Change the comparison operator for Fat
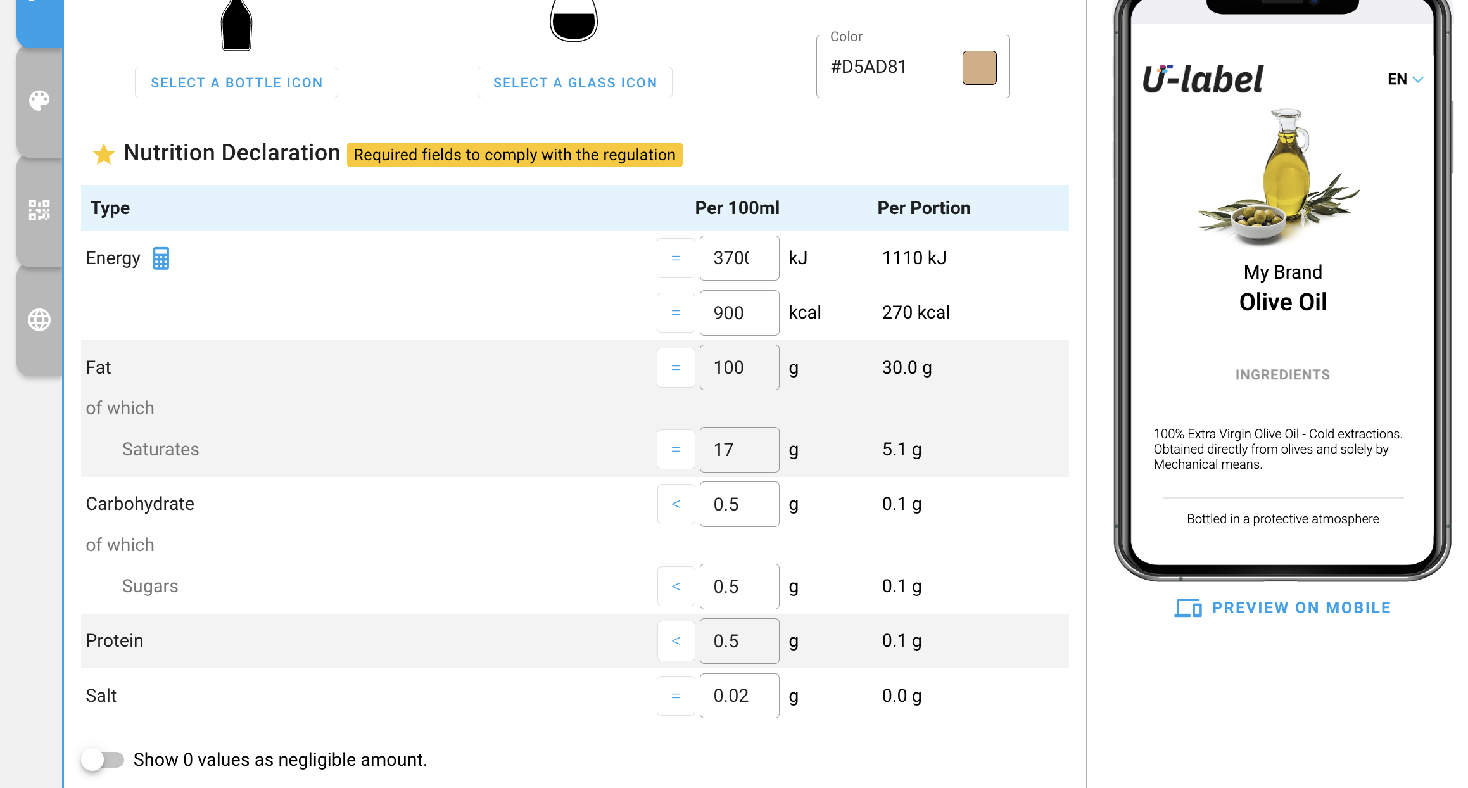 pos(676,367)
